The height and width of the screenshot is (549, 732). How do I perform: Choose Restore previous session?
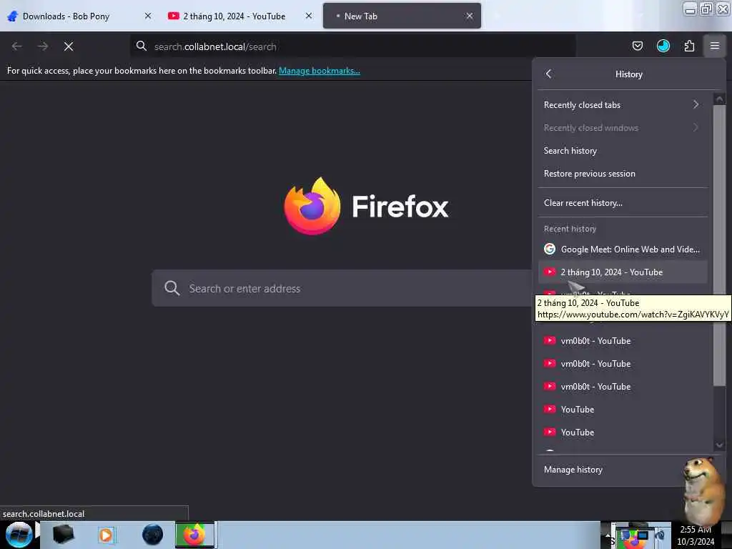(x=623, y=173)
